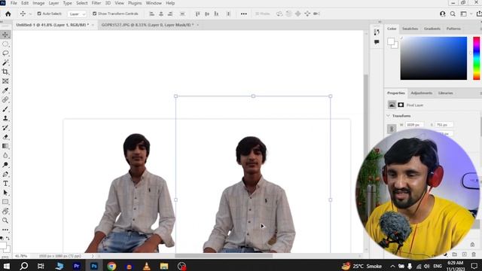Open the Layer menu
Viewport: 482px width, 271px height.
coord(53,3)
